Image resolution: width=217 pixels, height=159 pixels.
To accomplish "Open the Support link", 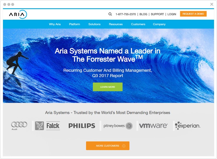I will [157, 14].
